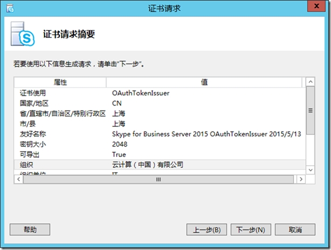Select the 证书使用 row
Viewport: 331px width, 250px height.
click(160, 93)
